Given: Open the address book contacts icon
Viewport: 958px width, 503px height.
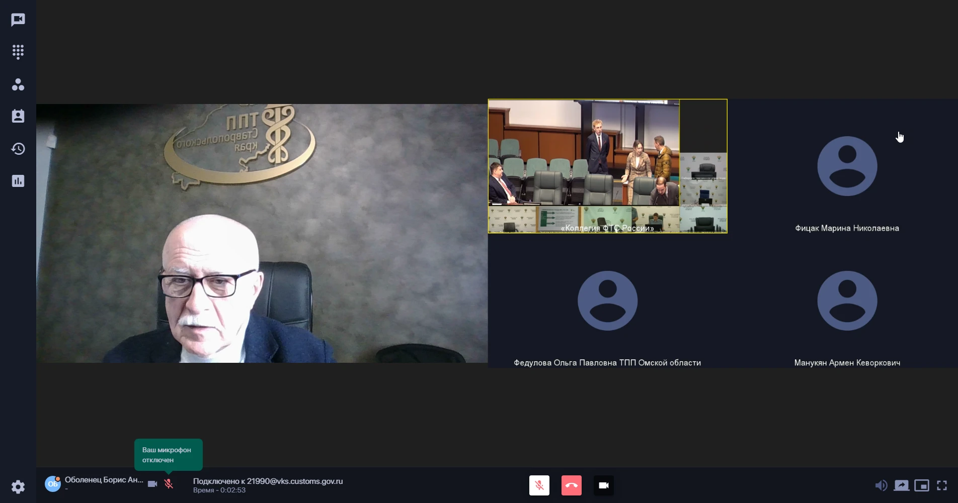Looking at the screenshot, I should [x=18, y=116].
